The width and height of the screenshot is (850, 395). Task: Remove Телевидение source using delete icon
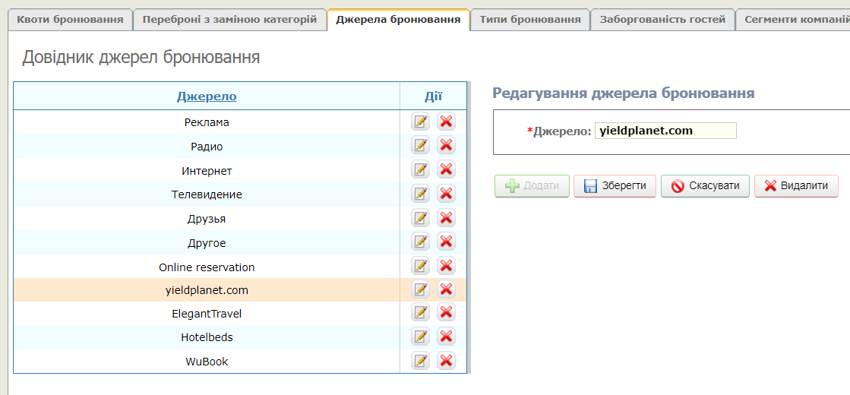pos(447,194)
